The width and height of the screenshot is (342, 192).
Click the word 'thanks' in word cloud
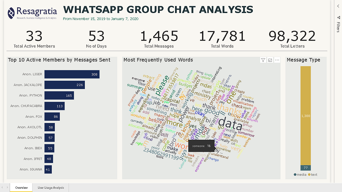coord(229,109)
